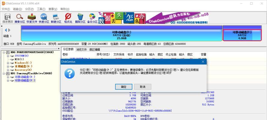This screenshot has height=120, width=267.
Task: Select Windows(C:) in the disk tree
Action: point(23,63)
